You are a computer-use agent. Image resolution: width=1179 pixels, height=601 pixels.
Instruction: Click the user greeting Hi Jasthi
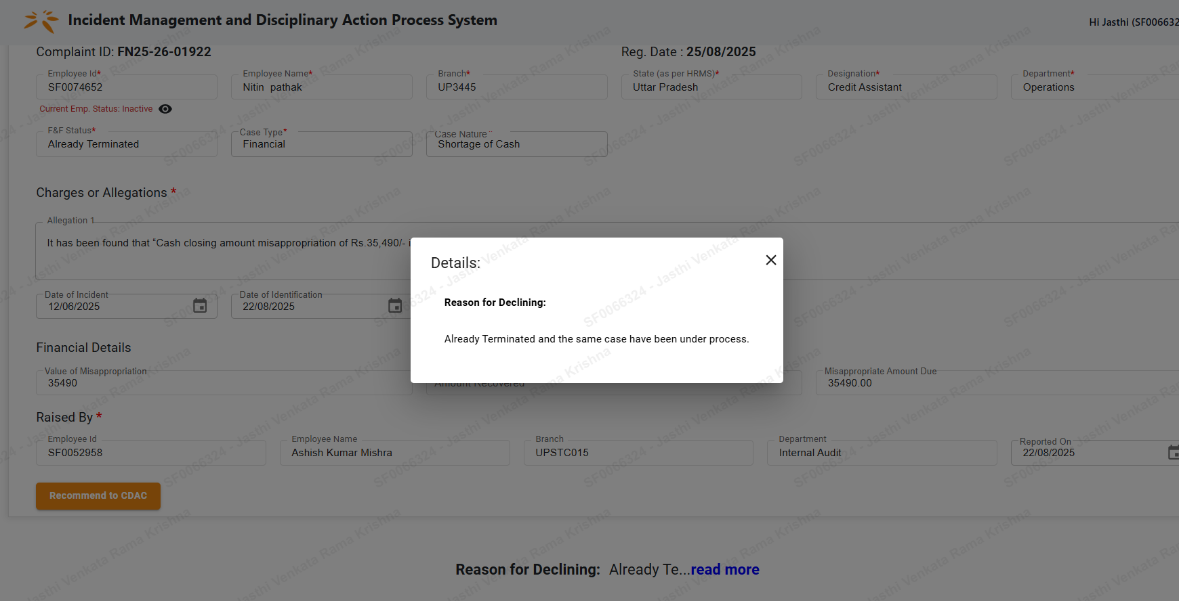click(x=1133, y=22)
